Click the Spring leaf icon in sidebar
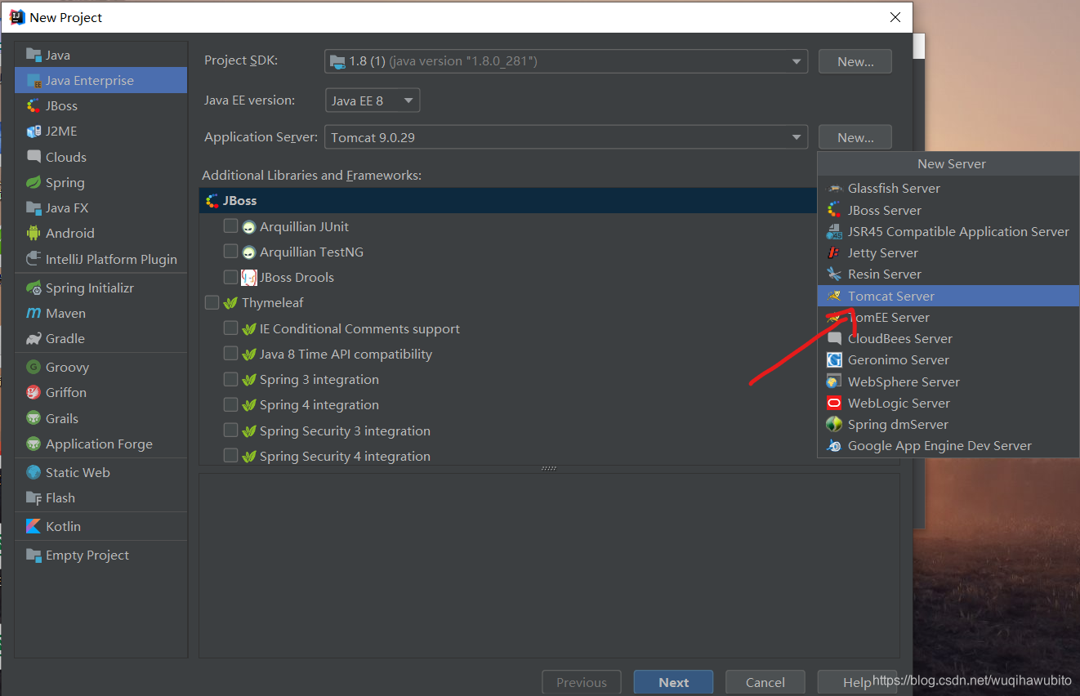 point(33,182)
